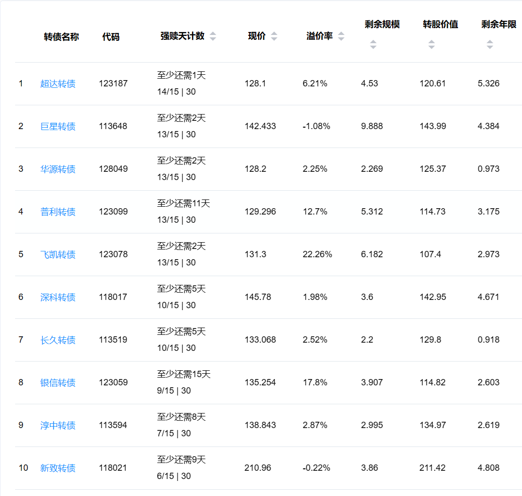Click the 溢价率 sort arrows icon
The width and height of the screenshot is (522, 496).
click(341, 36)
